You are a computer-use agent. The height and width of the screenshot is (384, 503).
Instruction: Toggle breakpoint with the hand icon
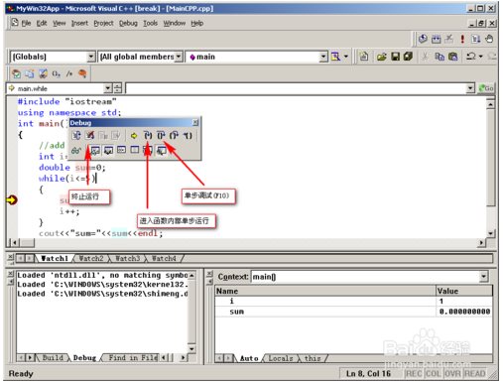pyautogui.click(x=489, y=39)
